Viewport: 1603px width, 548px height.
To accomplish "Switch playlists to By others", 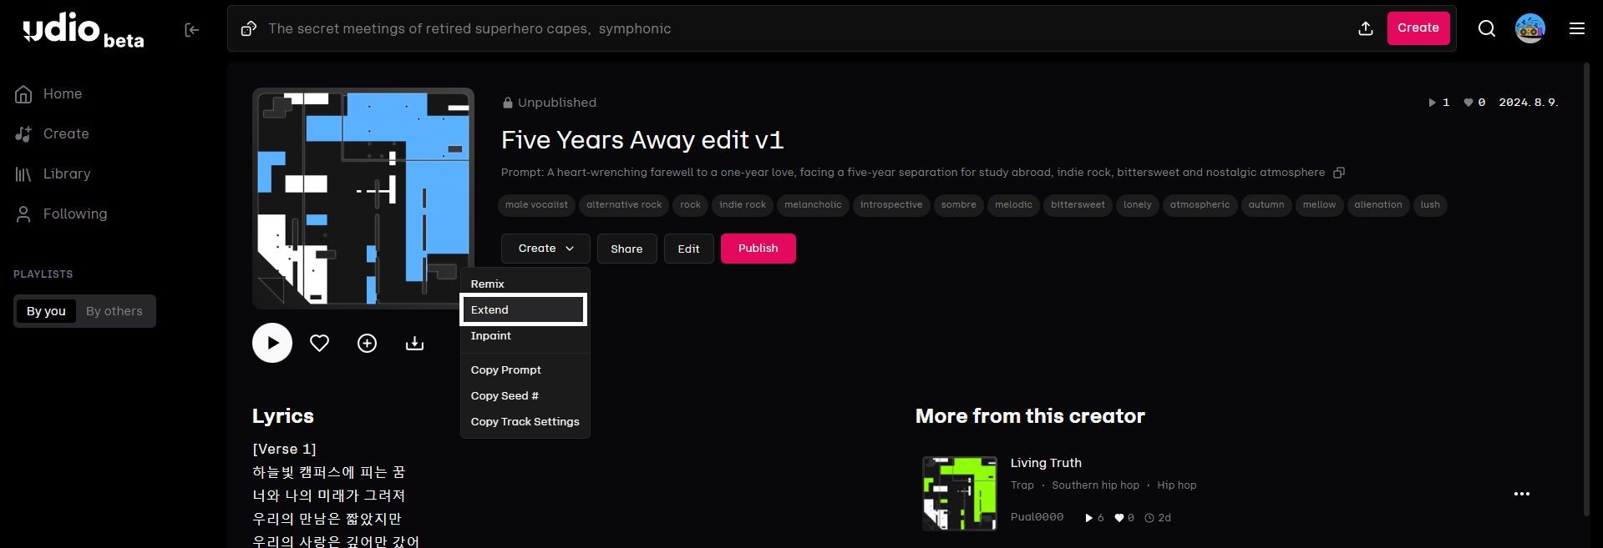I will [x=114, y=311].
